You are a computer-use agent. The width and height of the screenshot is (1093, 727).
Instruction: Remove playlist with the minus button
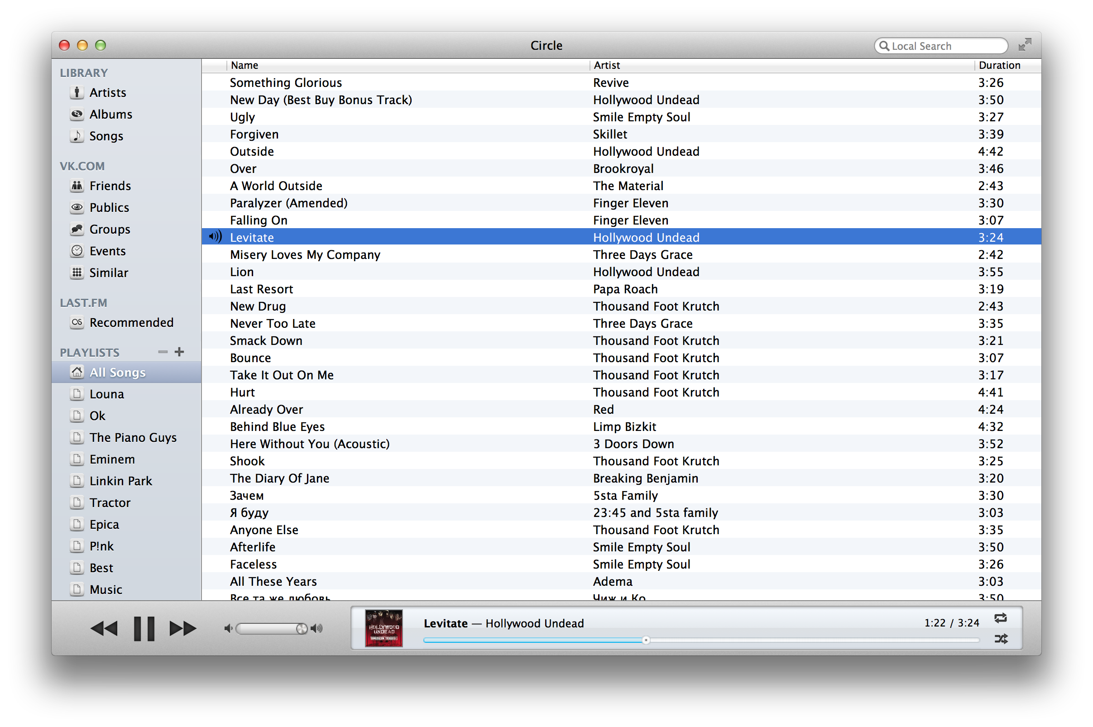(163, 352)
